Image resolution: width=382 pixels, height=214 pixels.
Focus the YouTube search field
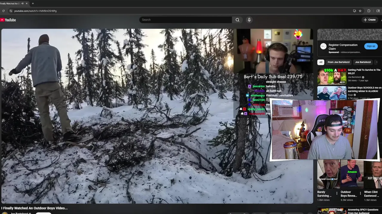pos(185,20)
